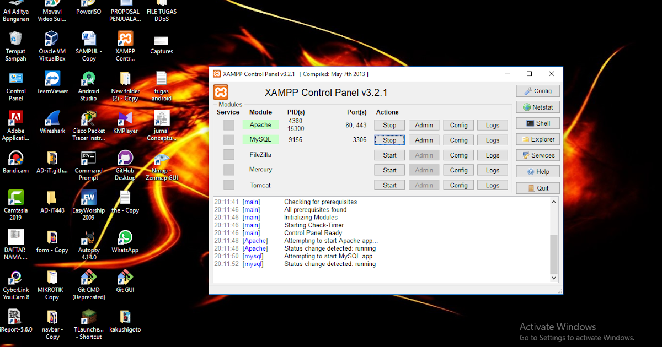View the Tomcat logs
The width and height of the screenshot is (662, 347).
point(492,185)
